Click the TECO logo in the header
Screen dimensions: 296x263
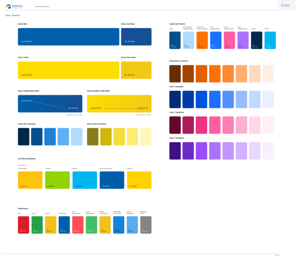coord(14,6)
